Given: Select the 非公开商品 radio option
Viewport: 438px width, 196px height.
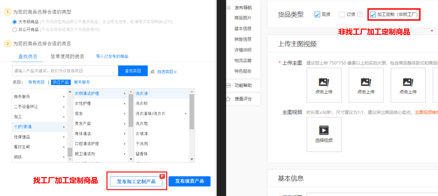Looking at the screenshot, I should click(14, 30).
